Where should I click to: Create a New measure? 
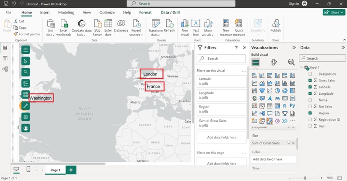click(x=226, y=28)
